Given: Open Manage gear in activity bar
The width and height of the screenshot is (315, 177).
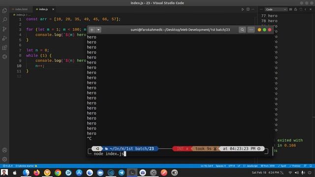Looking at the screenshot, I should pyautogui.click(x=4, y=159).
